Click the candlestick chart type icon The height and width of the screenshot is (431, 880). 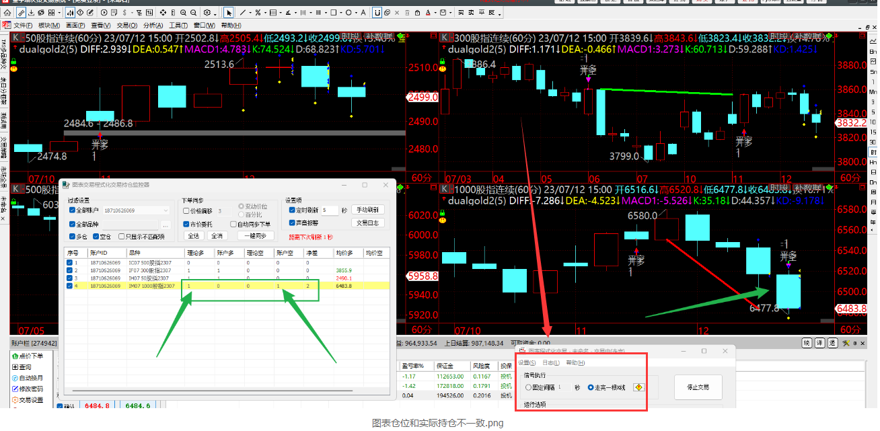[71, 12]
